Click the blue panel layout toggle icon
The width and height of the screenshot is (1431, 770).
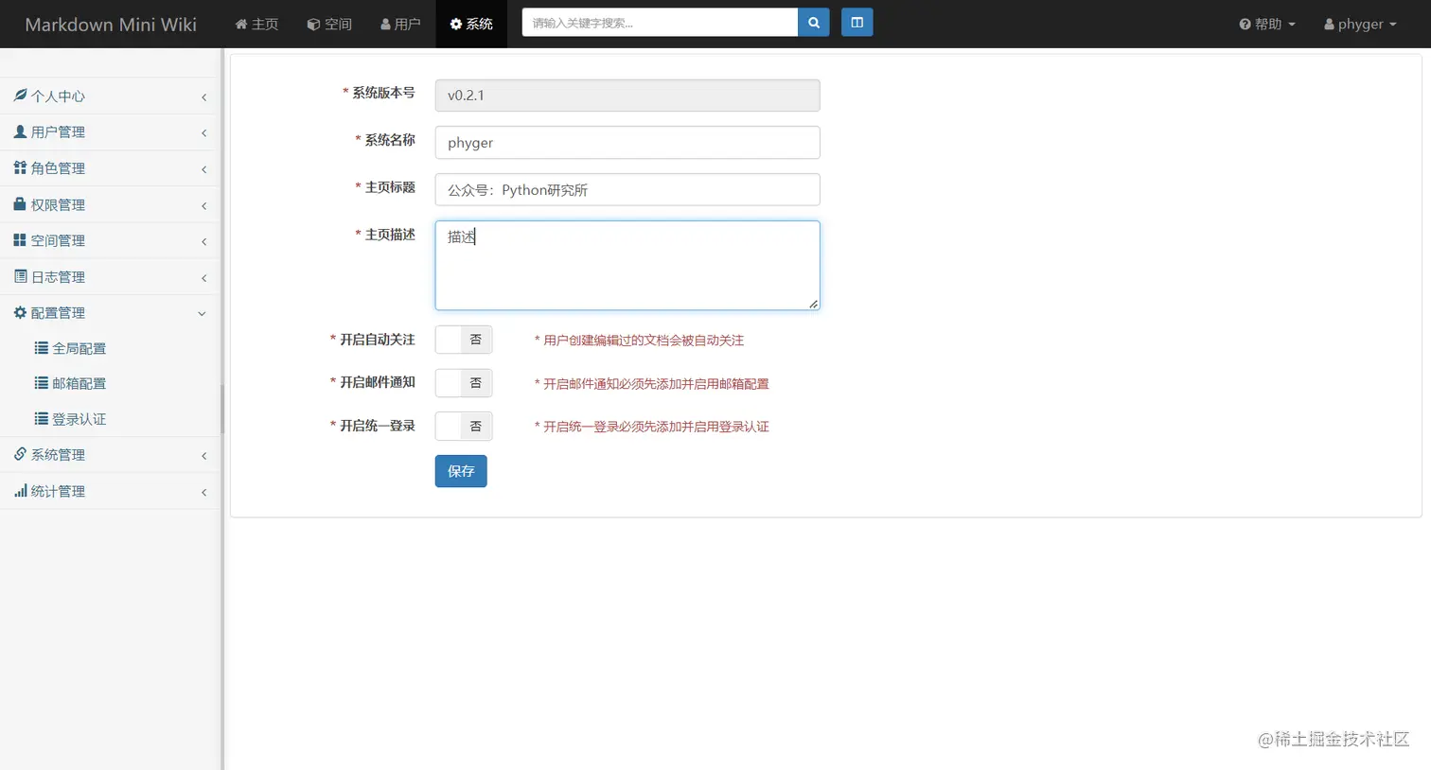click(857, 23)
